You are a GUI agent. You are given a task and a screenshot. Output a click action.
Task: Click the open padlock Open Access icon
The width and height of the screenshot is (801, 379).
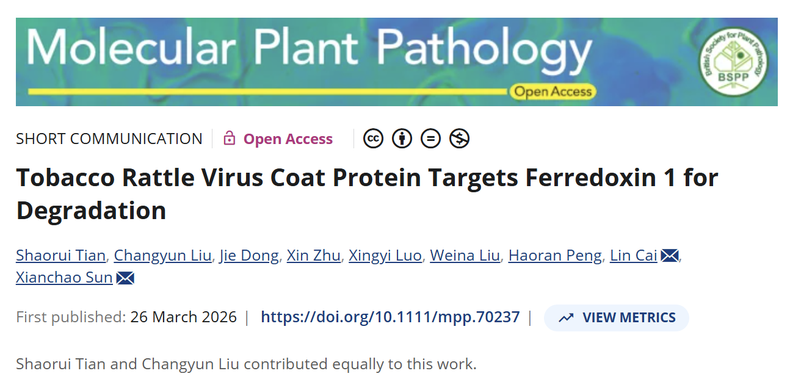(x=230, y=139)
